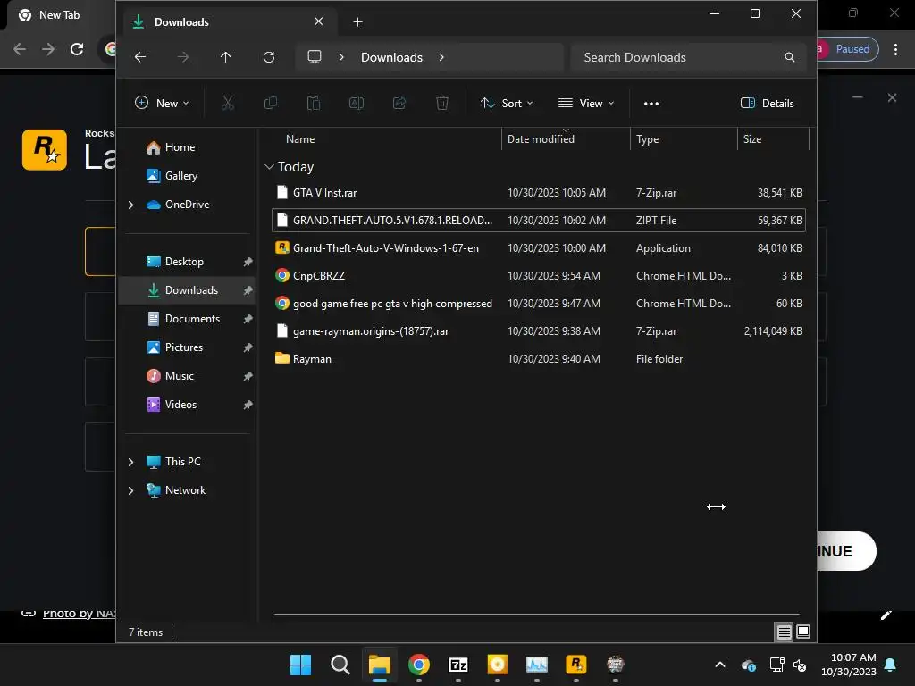Viewport: 915px width, 686px height.
Task: Click the chevron after Downloads in the address bar
Action: (441, 57)
